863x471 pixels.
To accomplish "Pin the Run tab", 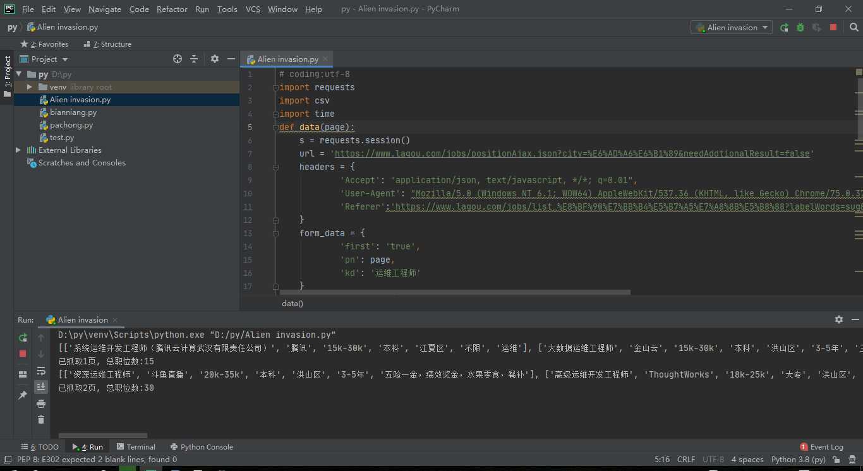I will click(x=23, y=395).
